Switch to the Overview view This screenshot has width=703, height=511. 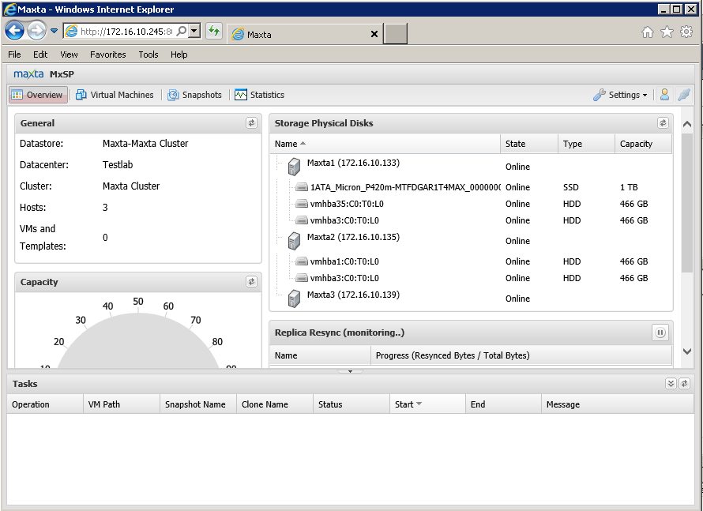[38, 95]
